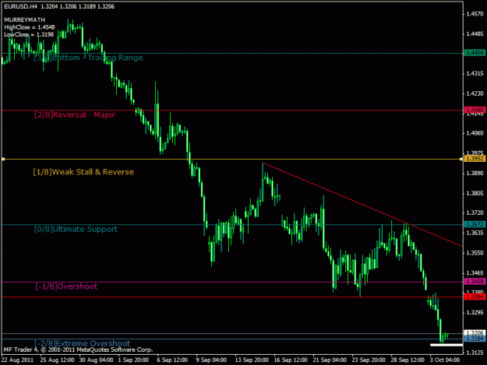Viewport: 487px width, 365px height.
Task: Click the 6 Sep 12:00 date label
Action: click(x=172, y=360)
